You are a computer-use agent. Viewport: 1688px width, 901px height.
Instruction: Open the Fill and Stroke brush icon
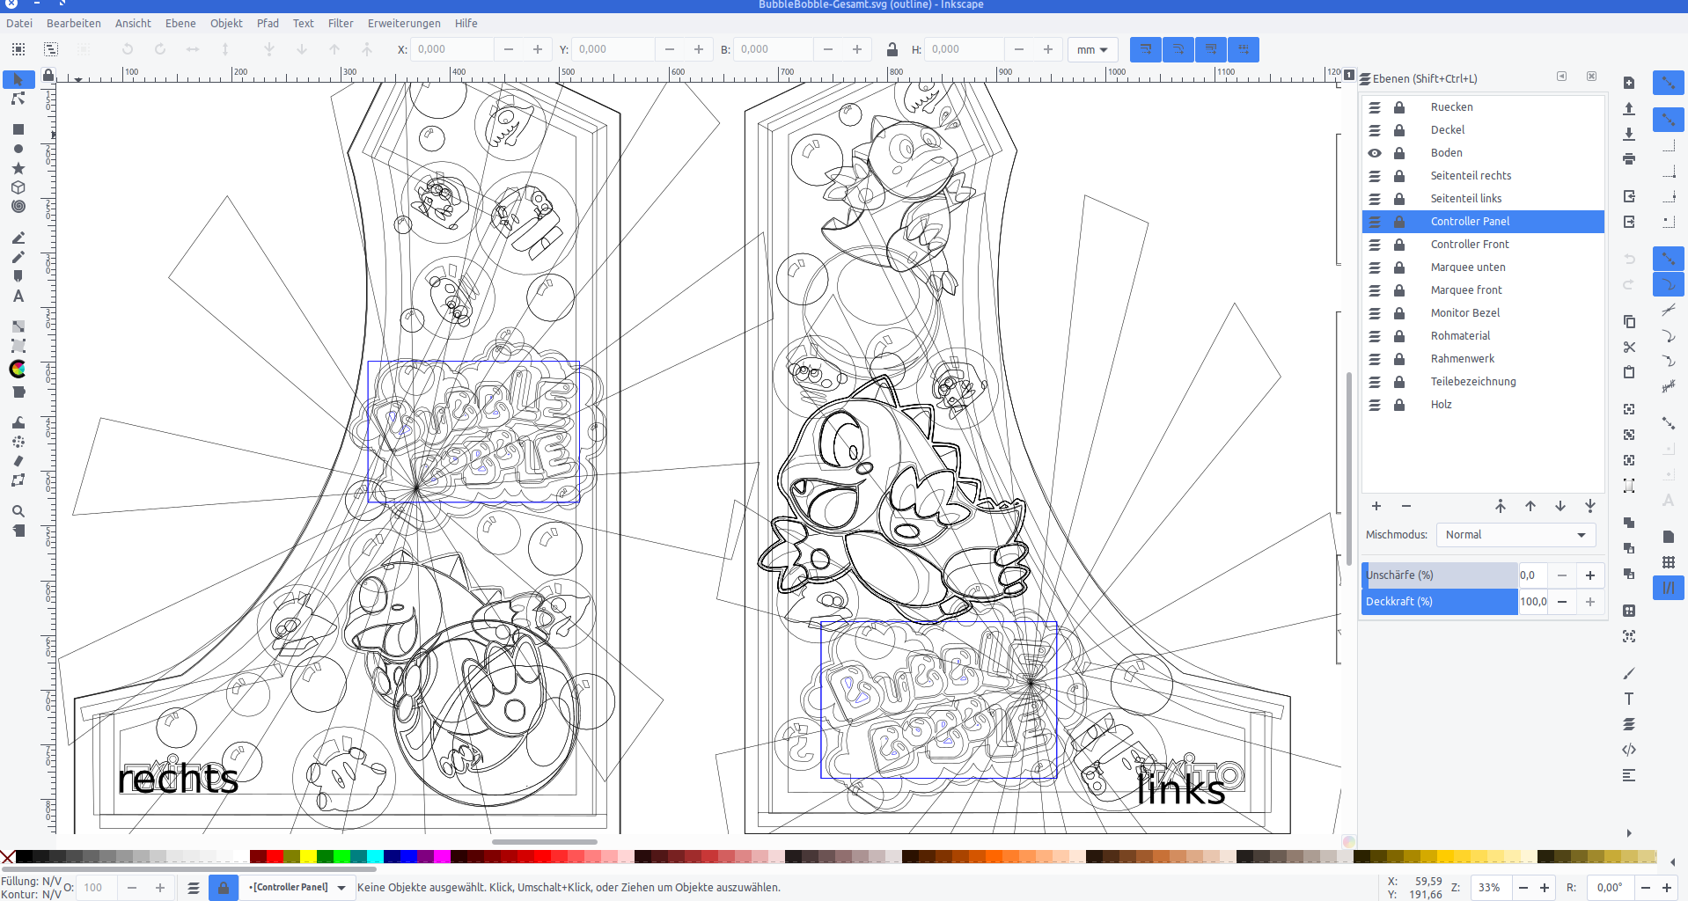1629,673
